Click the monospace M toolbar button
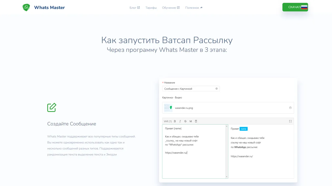332x186 pixels. [x=191, y=121]
